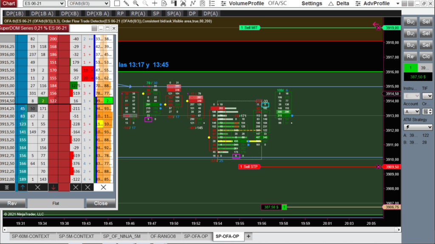The width and height of the screenshot is (435, 244).
Task: Click the 387,50 $ position marker on chart
Action: click(x=271, y=207)
